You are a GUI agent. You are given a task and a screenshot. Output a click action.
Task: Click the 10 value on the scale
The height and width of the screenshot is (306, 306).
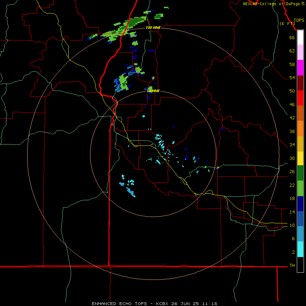pyautogui.click(x=292, y=225)
